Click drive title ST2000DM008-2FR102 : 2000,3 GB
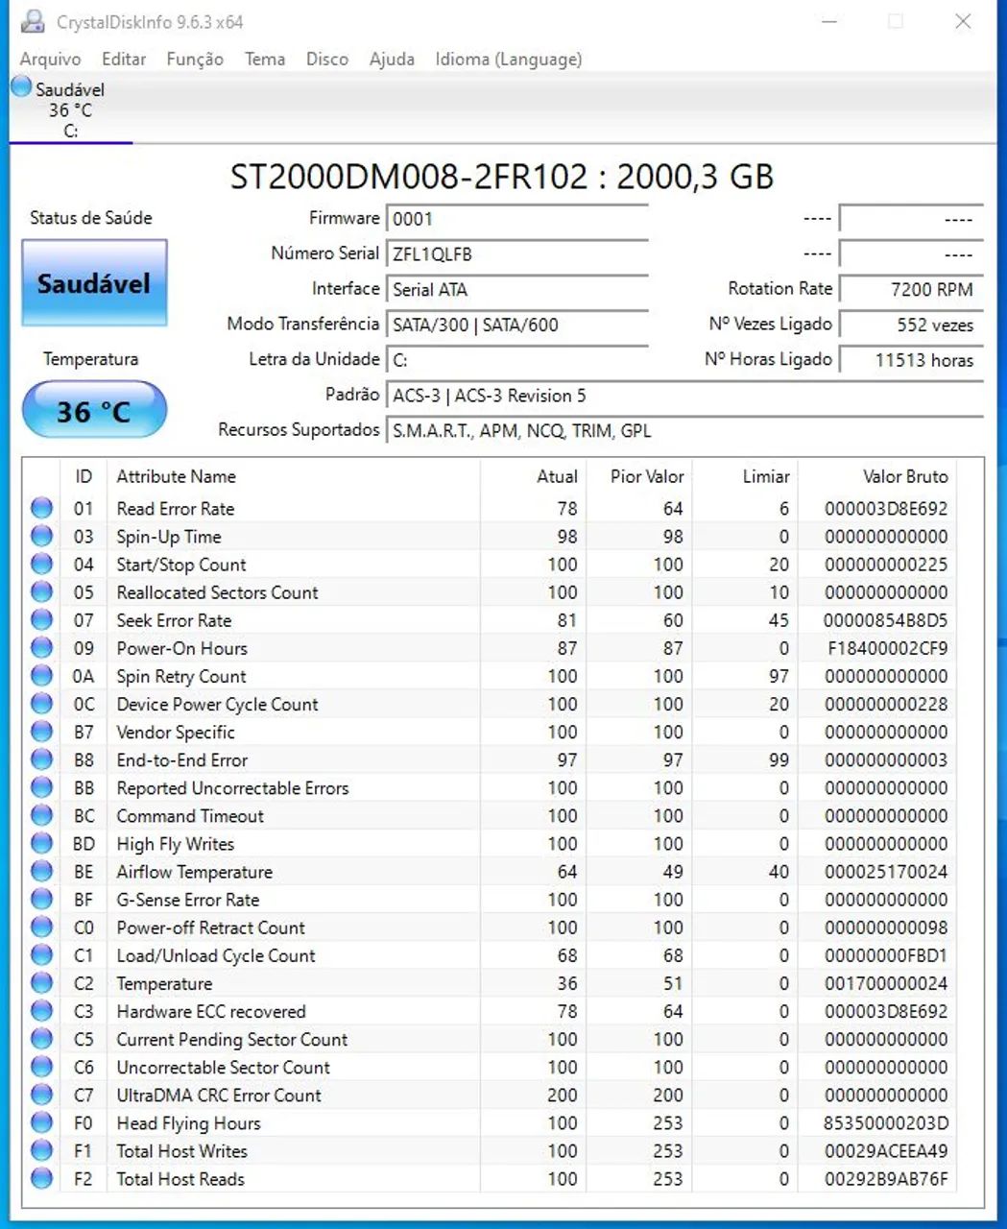The height and width of the screenshot is (1229, 1007). pos(501,177)
